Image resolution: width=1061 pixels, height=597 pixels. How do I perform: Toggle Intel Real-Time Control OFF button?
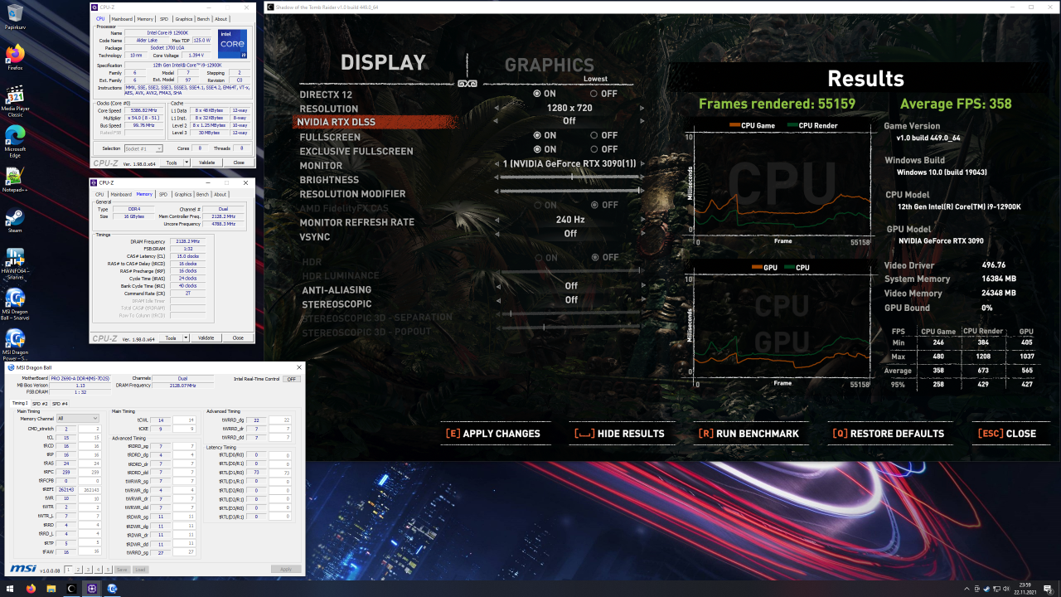click(x=291, y=379)
